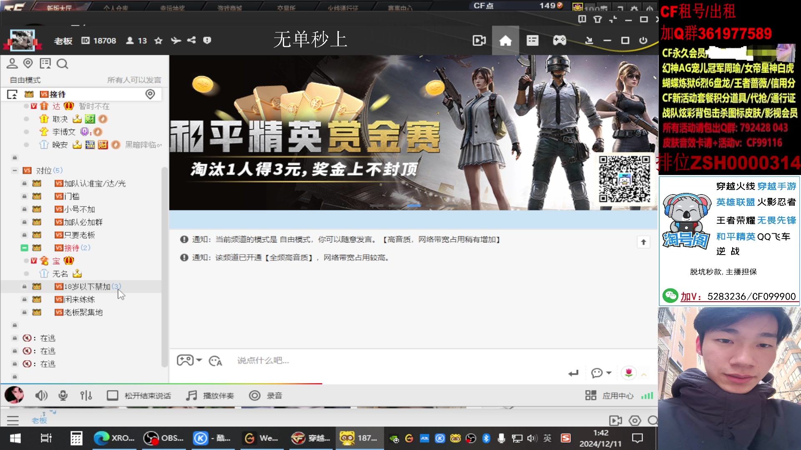801x450 pixels.
Task: Toggle the microphone on or off
Action: pyautogui.click(x=63, y=395)
